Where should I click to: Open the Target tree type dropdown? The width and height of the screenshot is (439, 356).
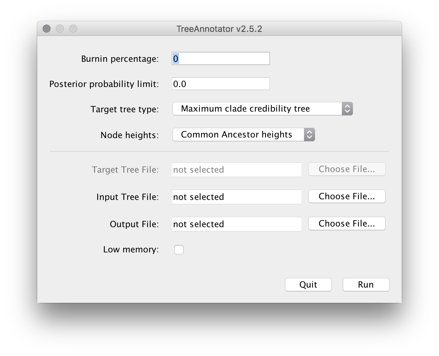(257, 109)
